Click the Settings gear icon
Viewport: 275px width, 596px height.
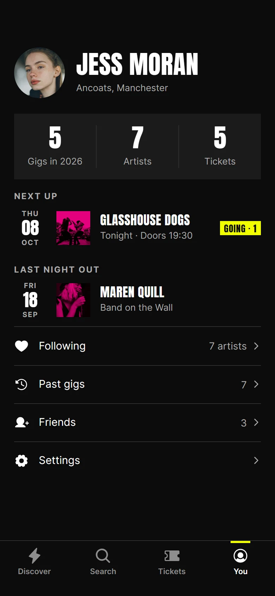pyautogui.click(x=22, y=460)
